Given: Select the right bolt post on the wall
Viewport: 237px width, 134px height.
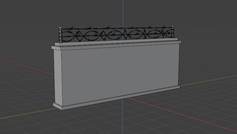Looking at the screenshot, I should coord(173,31).
